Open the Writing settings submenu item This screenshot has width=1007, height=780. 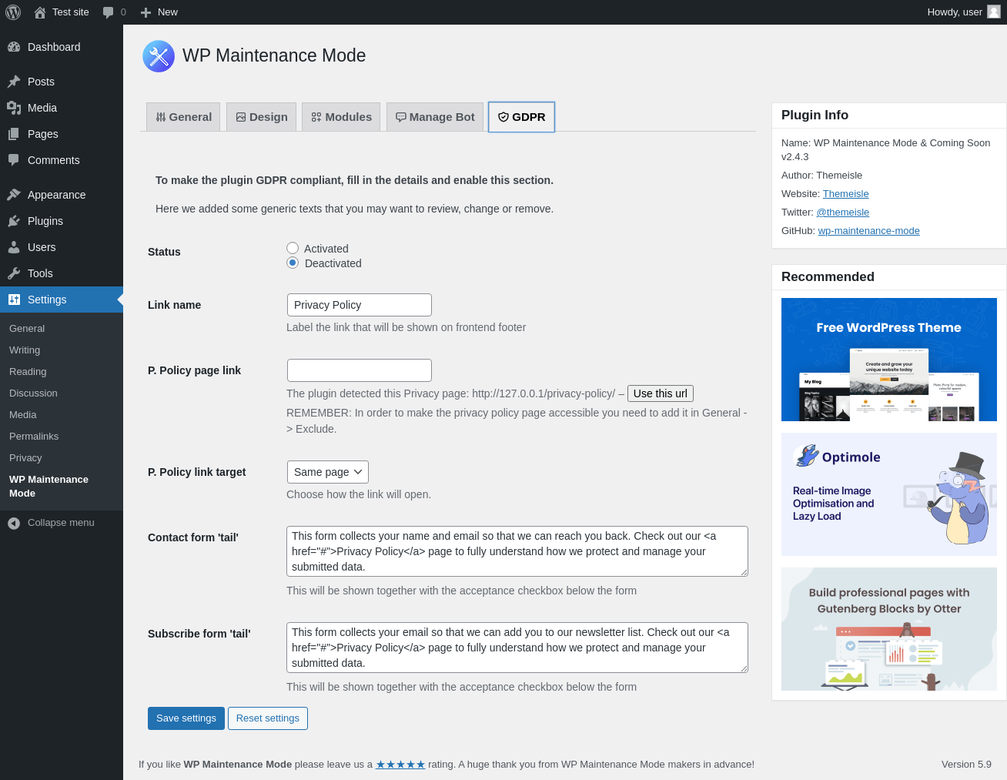point(25,350)
